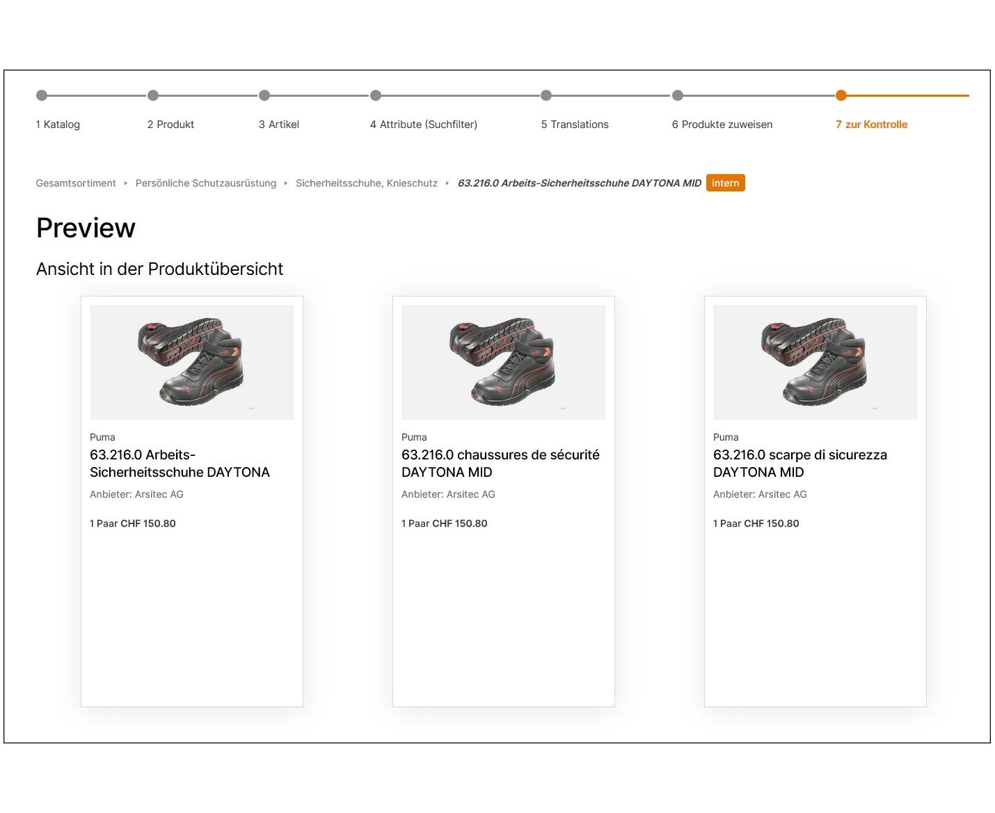
Task: Click the orange zur Kontrolle step circle
Action: click(x=841, y=95)
